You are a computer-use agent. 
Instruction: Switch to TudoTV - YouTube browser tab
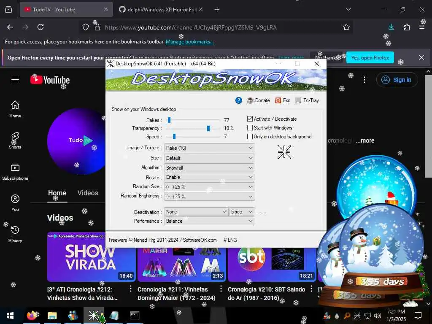(66, 9)
